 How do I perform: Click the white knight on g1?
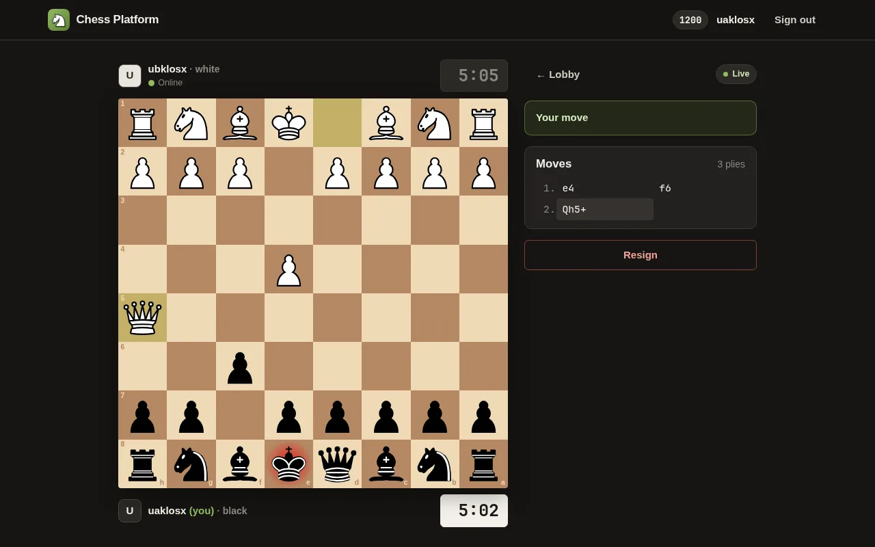pos(191,123)
